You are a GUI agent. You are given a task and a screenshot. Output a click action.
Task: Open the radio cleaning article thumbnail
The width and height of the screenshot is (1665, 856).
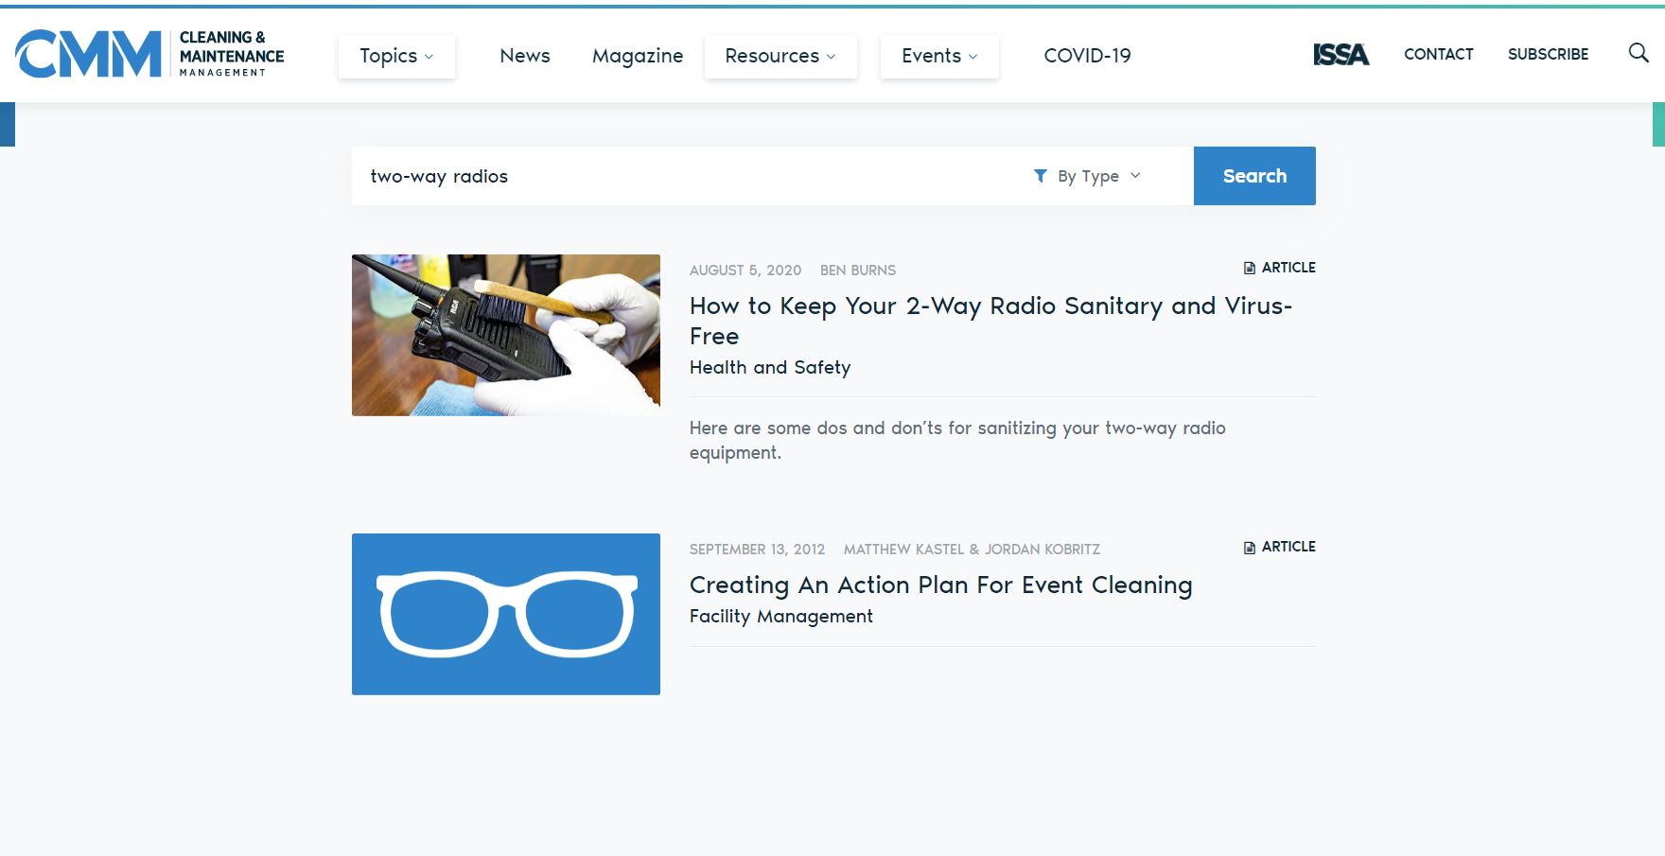(506, 335)
